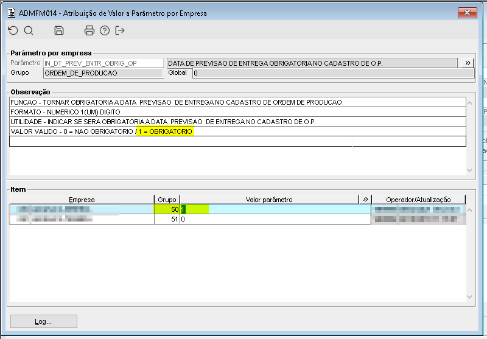This screenshot has width=487, height=339.
Task: Click the Operador/Atualização cell of row 50
Action: pyautogui.click(x=418, y=209)
